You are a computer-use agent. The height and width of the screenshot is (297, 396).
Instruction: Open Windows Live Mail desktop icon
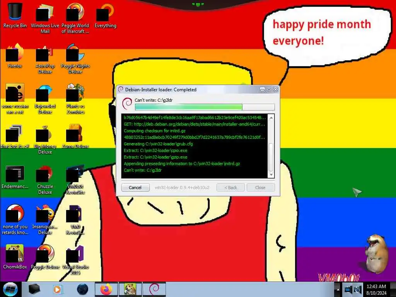45,18
